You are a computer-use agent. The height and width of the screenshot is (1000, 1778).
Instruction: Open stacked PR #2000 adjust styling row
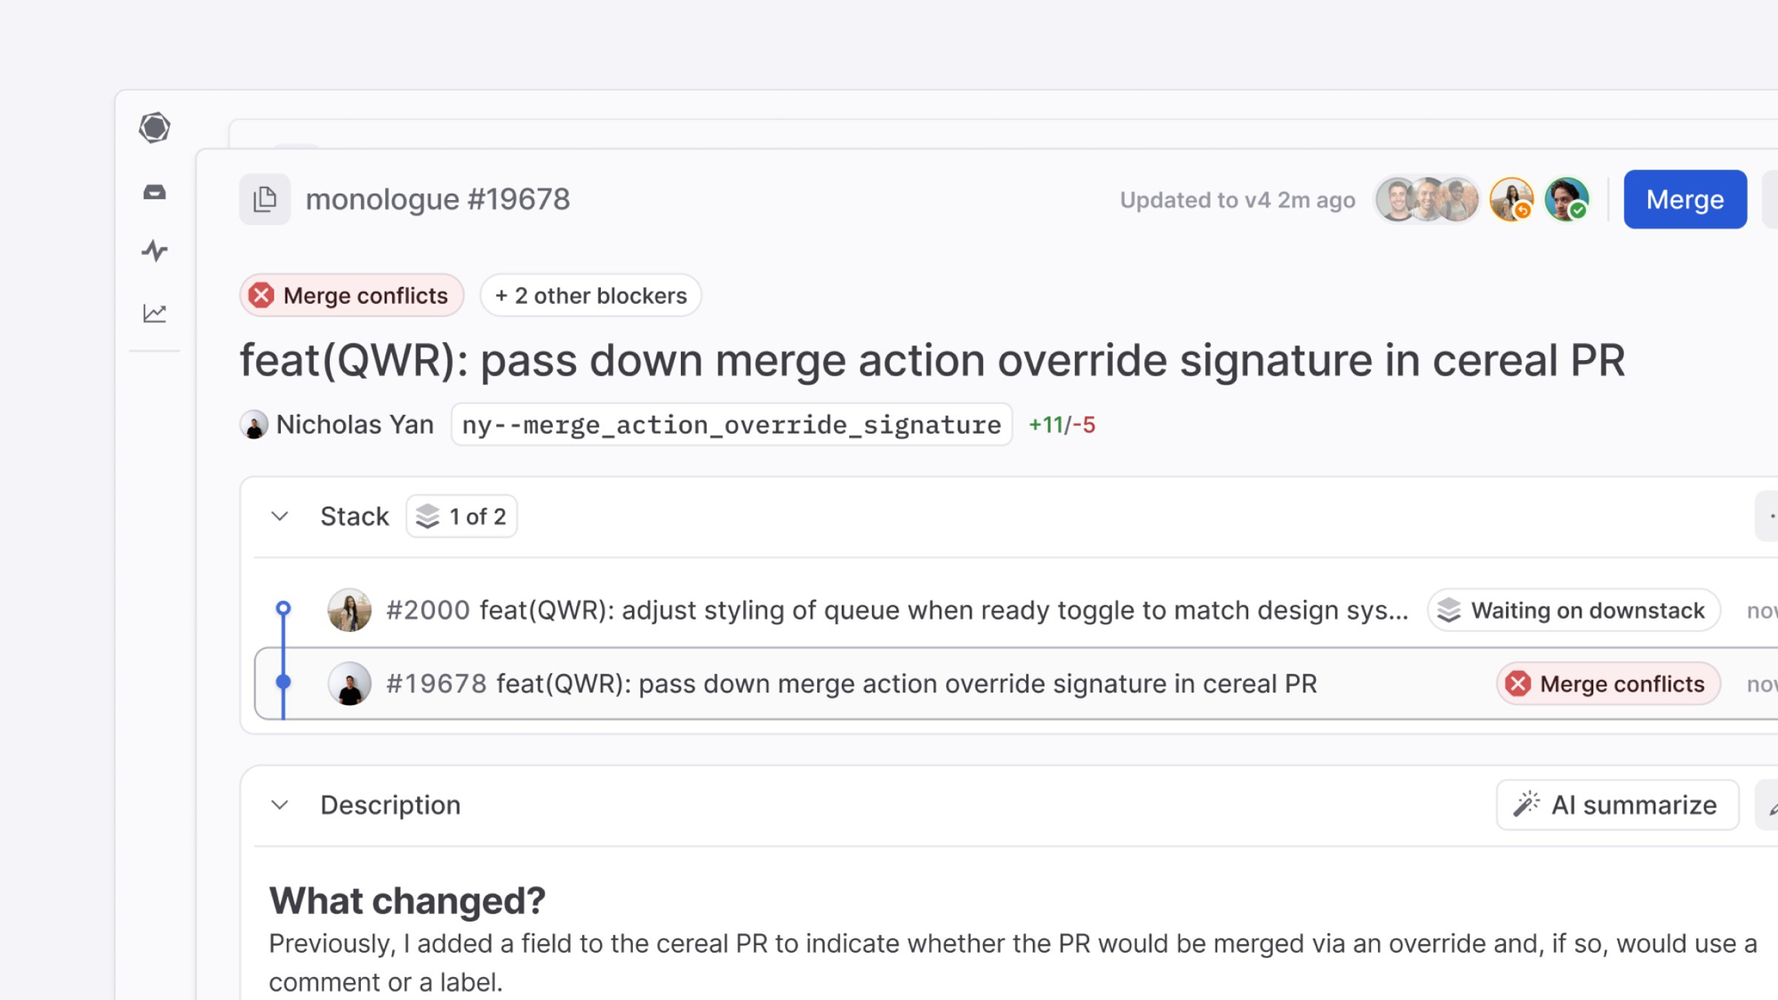[896, 611]
